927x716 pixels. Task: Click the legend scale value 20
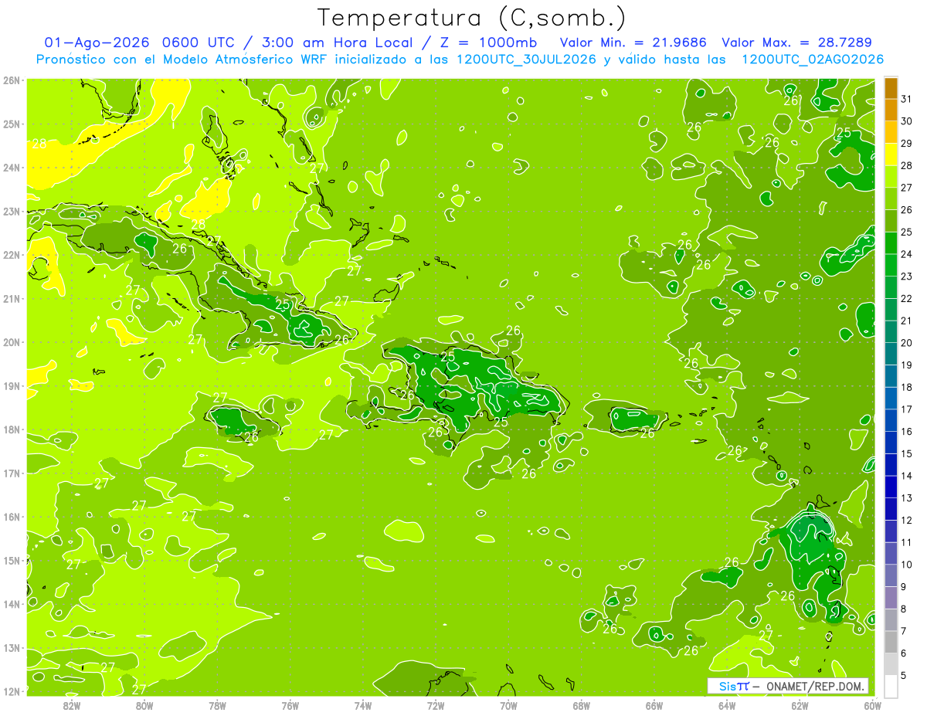(906, 342)
